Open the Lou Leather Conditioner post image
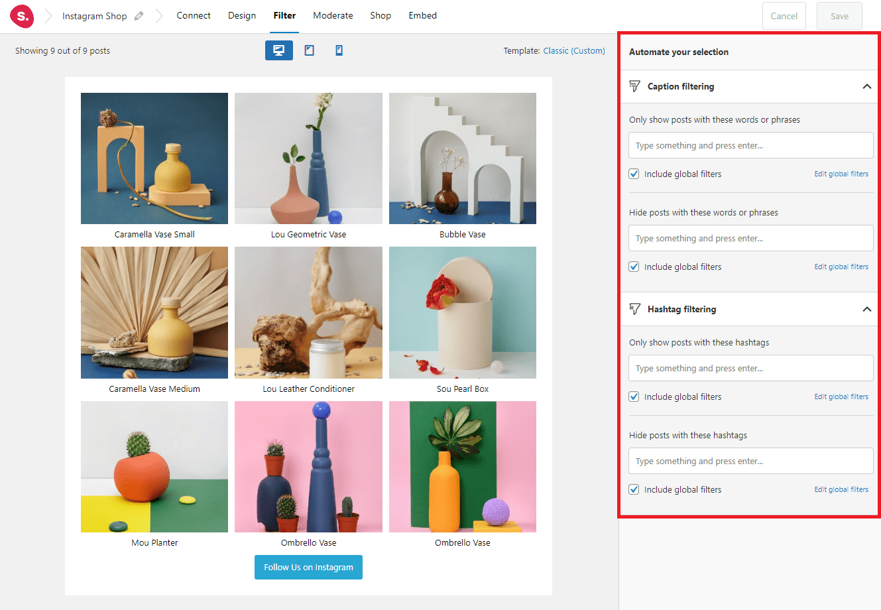 click(x=308, y=312)
